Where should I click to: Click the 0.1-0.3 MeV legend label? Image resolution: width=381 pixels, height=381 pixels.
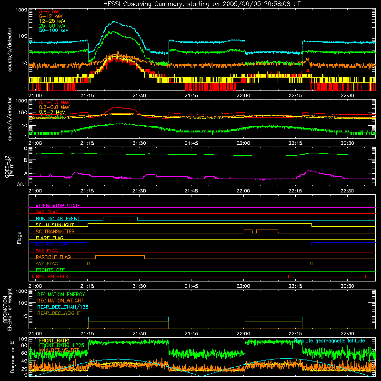pyautogui.click(x=54, y=102)
